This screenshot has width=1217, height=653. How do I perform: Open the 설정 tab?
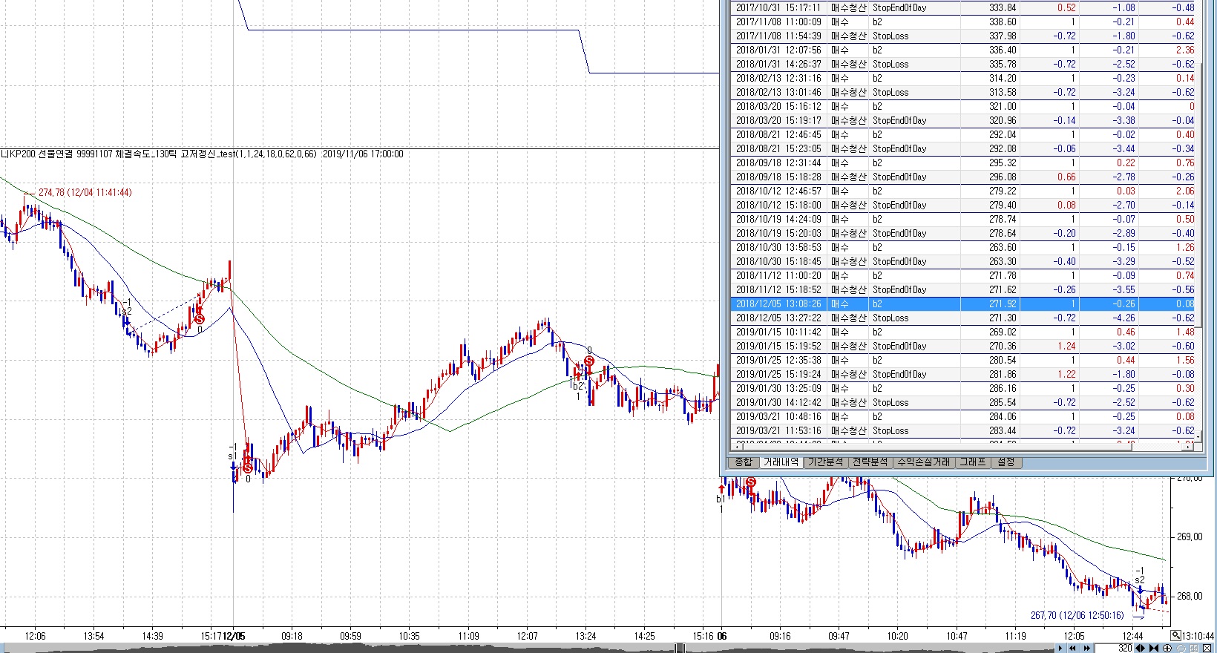click(1006, 462)
